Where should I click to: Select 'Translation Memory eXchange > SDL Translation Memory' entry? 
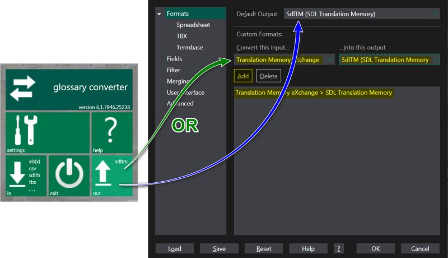tap(314, 93)
